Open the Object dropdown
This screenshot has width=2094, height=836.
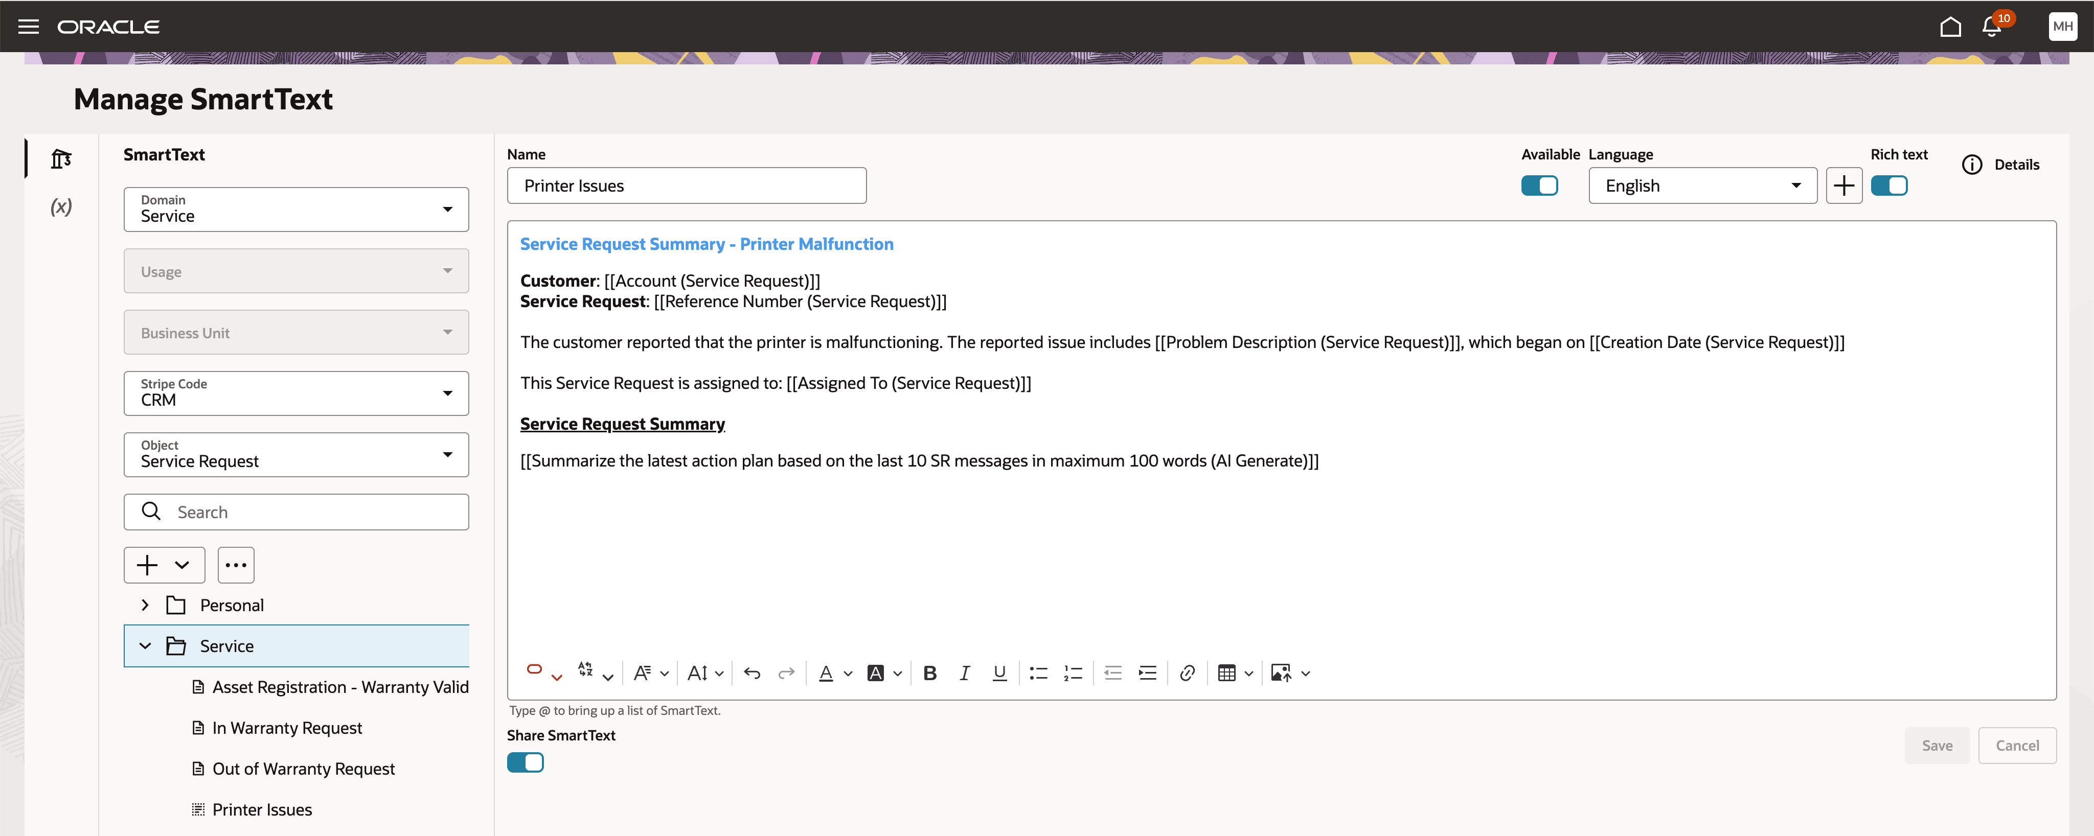pos(296,455)
